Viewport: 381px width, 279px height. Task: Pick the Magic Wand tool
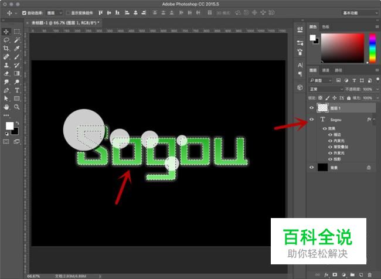[x=17, y=40]
